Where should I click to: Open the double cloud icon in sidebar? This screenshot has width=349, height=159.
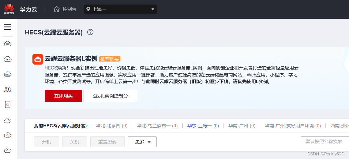point(8,120)
